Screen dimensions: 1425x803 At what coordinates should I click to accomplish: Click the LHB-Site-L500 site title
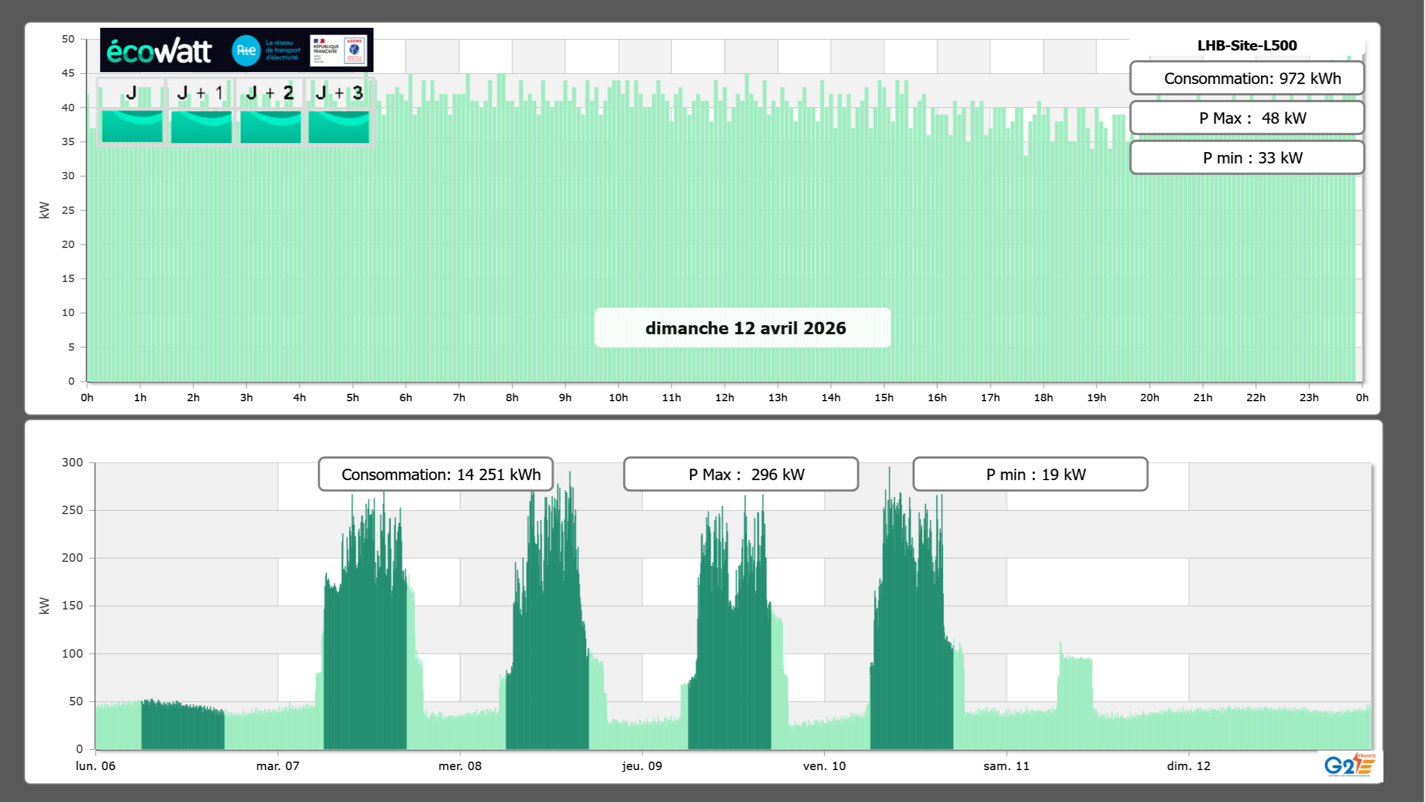tap(1246, 45)
